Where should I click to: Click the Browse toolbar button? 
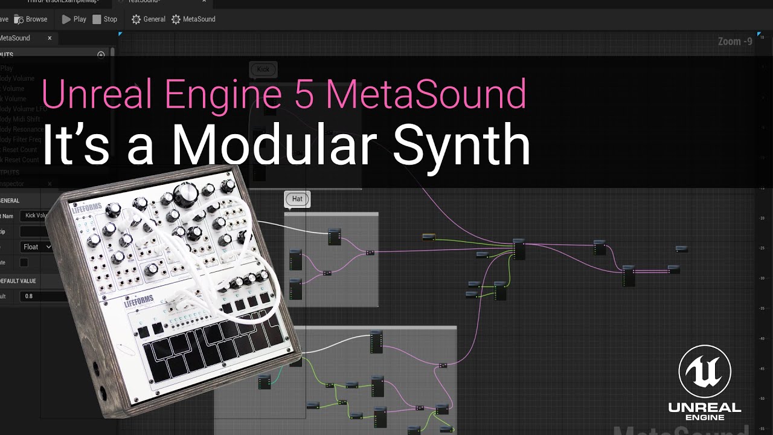pos(30,19)
